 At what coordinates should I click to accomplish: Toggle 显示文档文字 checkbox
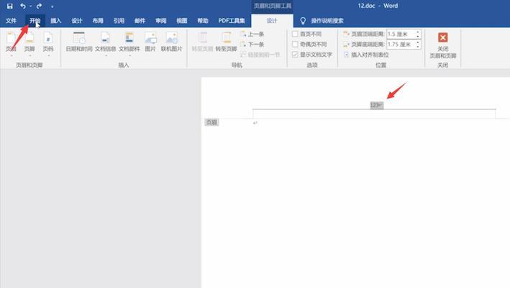point(295,54)
